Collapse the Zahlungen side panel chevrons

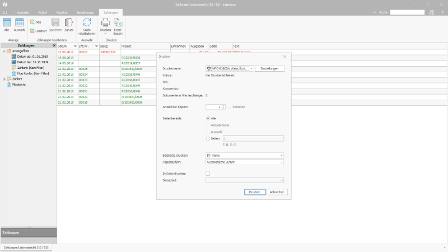(x=54, y=45)
